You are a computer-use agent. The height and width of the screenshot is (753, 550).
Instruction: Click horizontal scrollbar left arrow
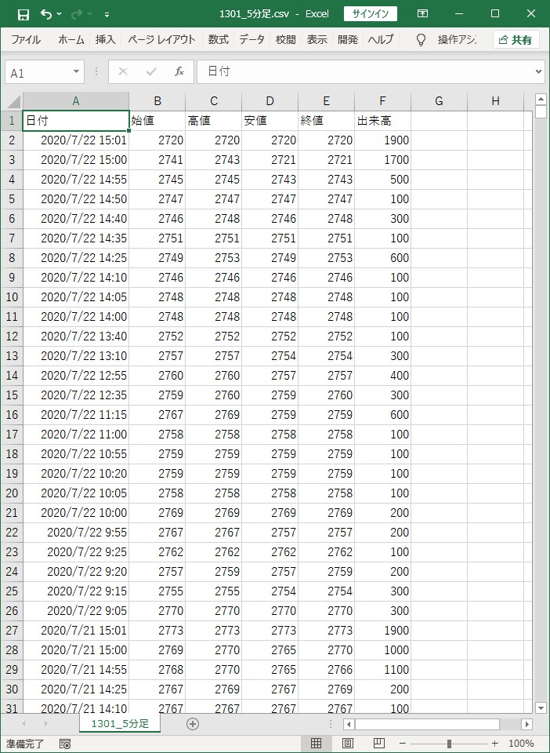tap(349, 724)
